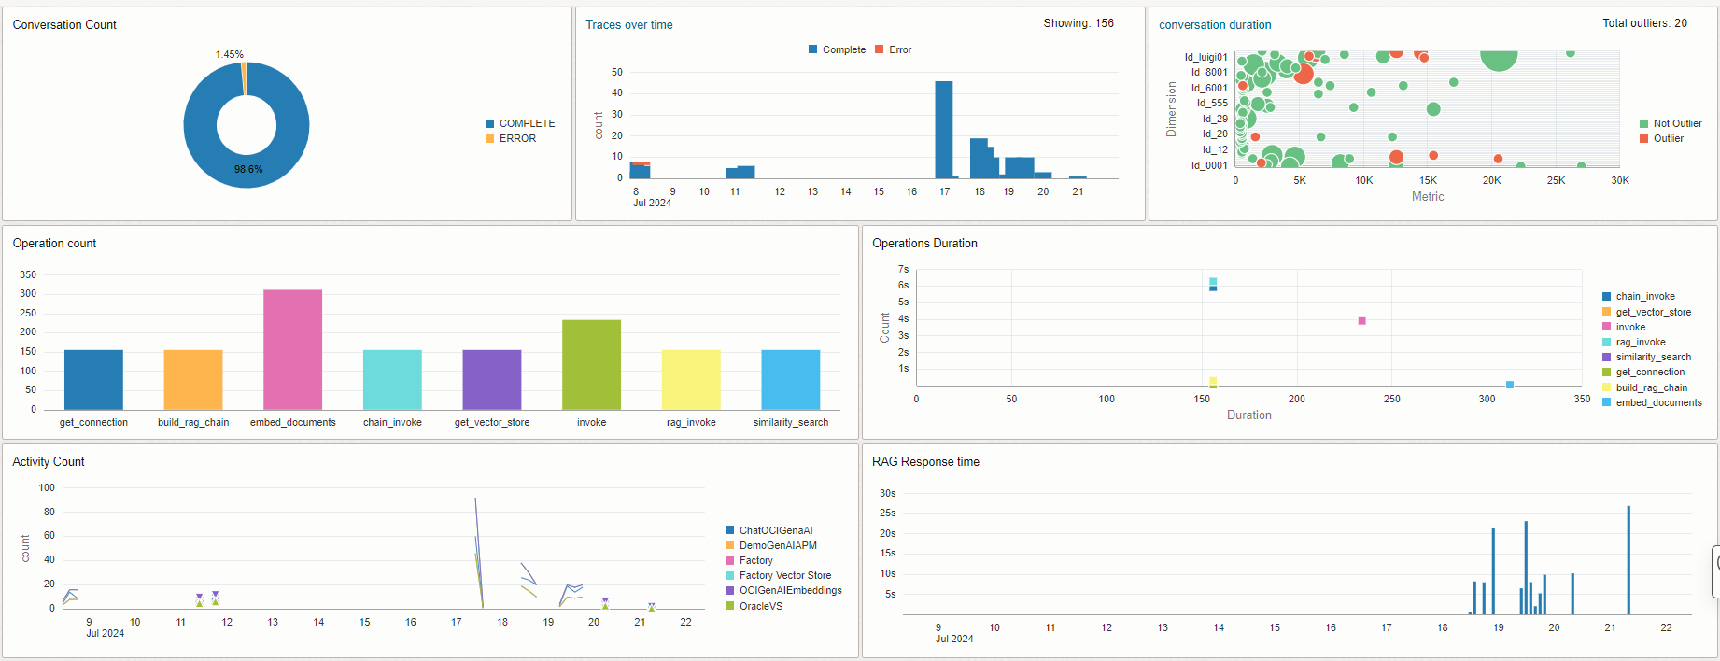The height and width of the screenshot is (661, 1720).
Task: Click the get_vector_store purple bar
Action: 492,380
